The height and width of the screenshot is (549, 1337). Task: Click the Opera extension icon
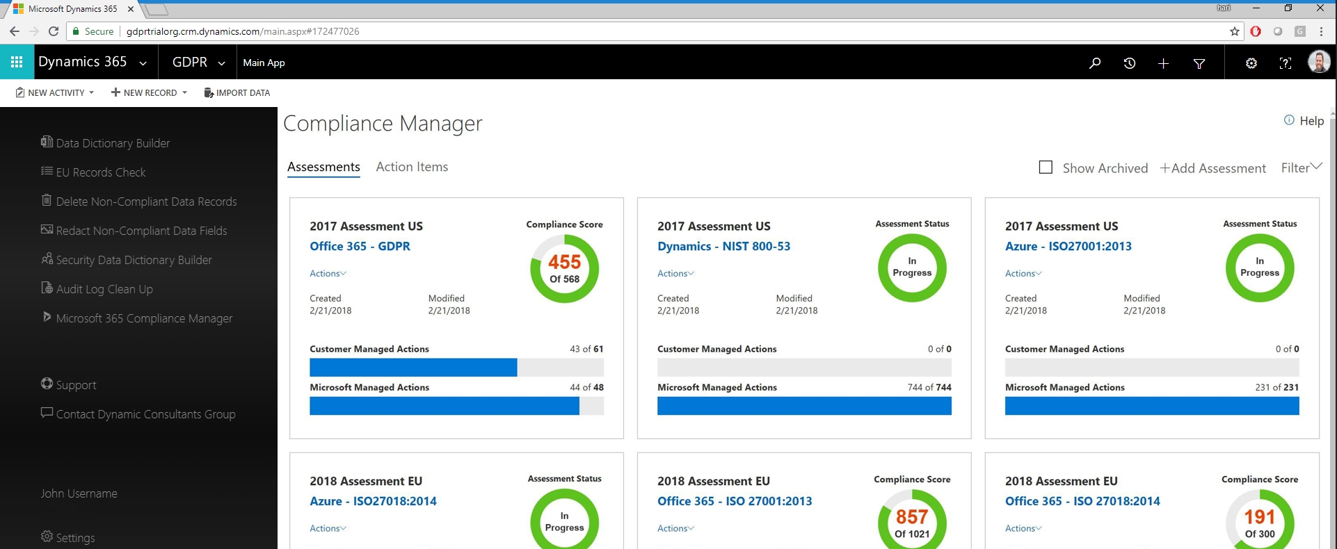point(1256,31)
